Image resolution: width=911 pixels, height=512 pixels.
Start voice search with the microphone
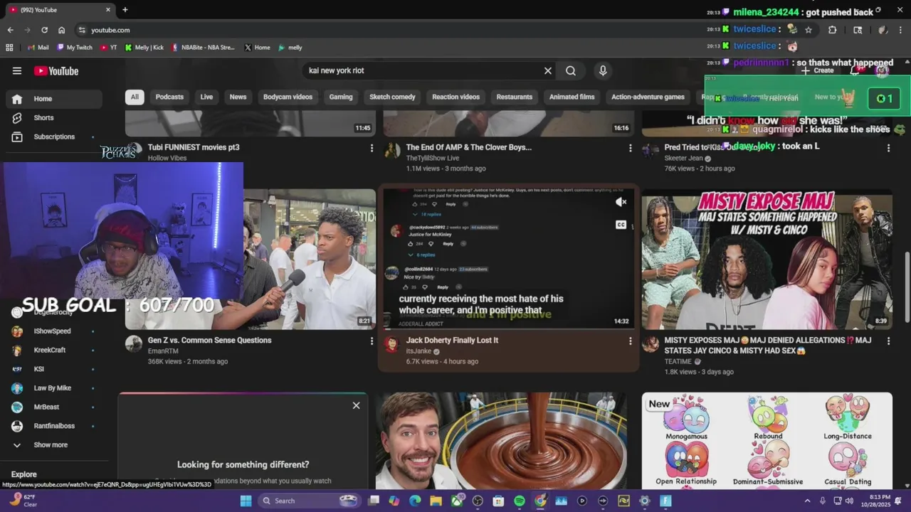point(603,70)
